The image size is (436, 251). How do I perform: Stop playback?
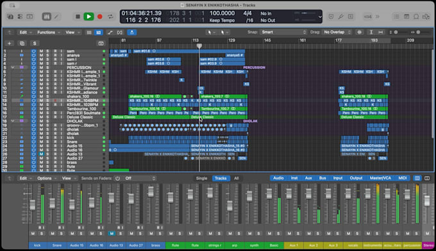(78, 17)
